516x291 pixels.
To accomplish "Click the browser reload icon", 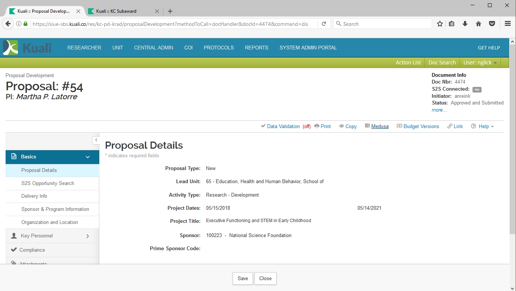I will pos(324,24).
